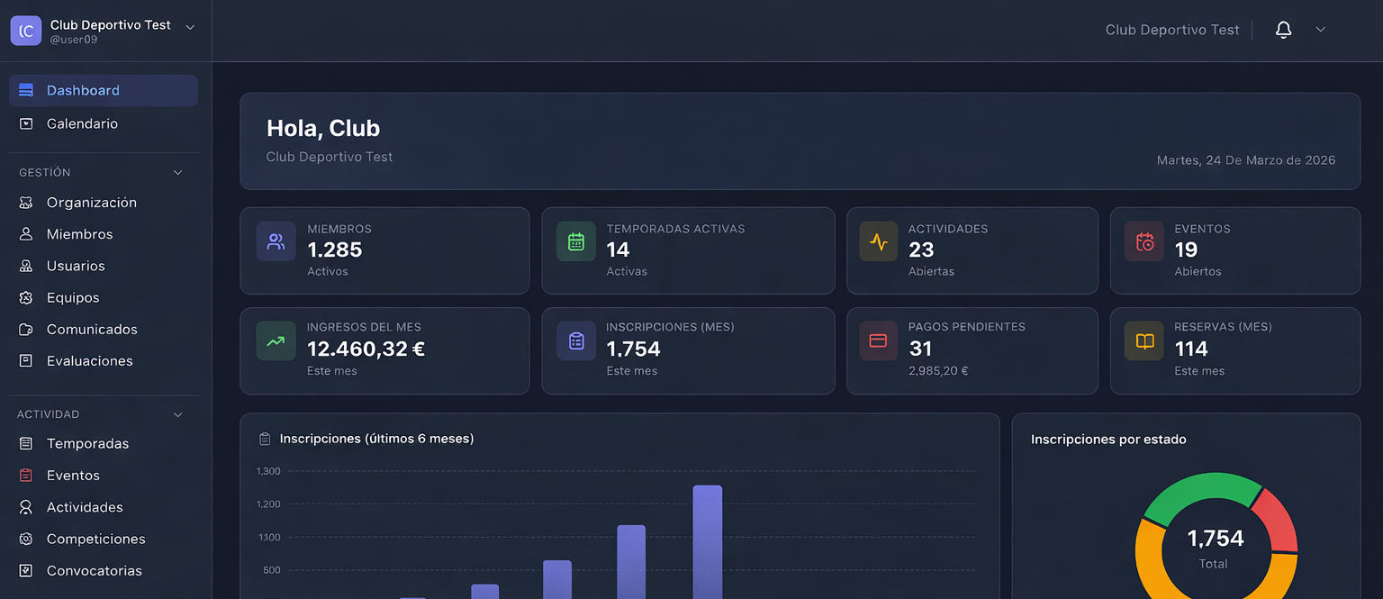Click the Miembros people icon
The width and height of the screenshot is (1383, 599).
[x=27, y=233]
